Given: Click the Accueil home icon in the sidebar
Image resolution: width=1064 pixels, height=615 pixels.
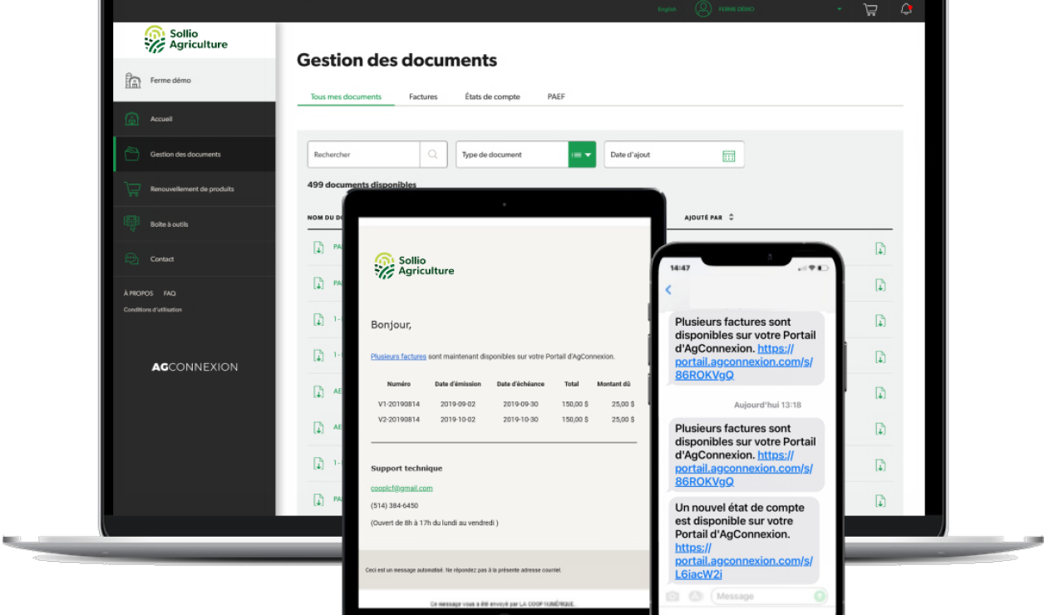Looking at the screenshot, I should [131, 119].
